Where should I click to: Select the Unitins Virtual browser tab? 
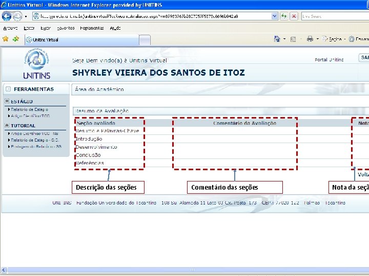82,40
